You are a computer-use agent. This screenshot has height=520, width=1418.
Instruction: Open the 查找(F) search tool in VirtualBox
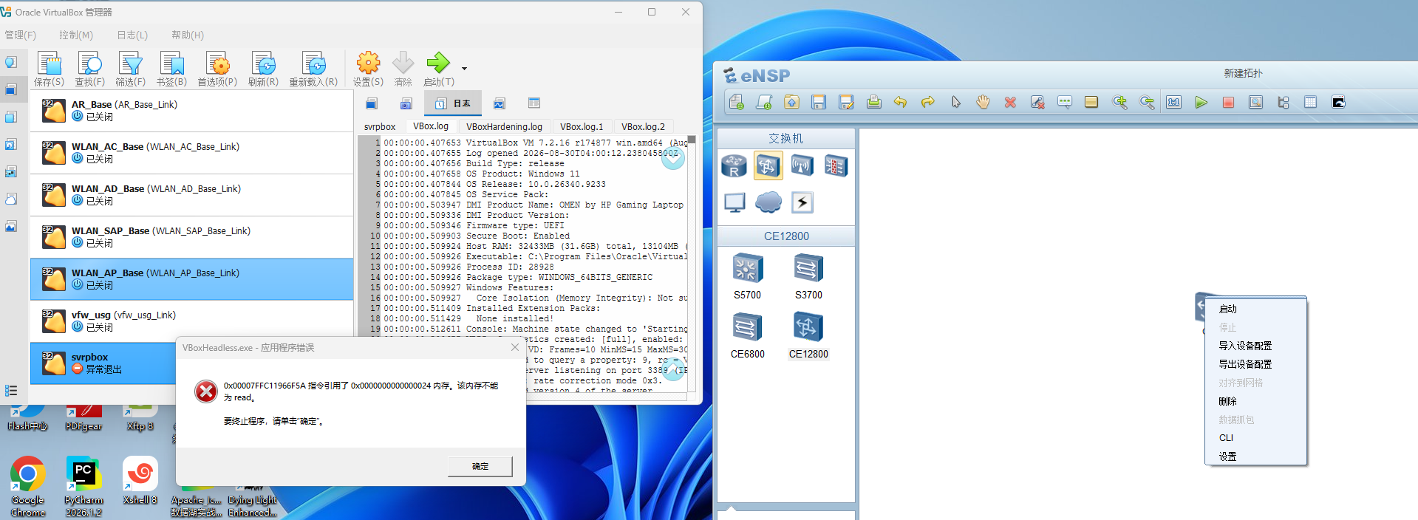point(89,69)
